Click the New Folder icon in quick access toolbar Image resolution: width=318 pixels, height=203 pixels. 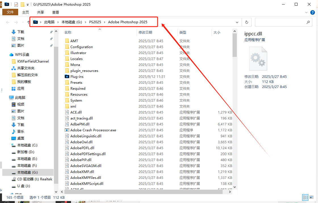pyautogui.click(x=22, y=5)
